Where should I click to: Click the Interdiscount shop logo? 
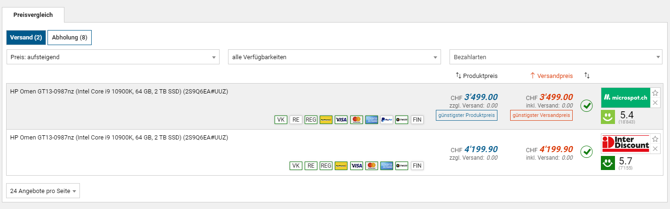(x=625, y=143)
